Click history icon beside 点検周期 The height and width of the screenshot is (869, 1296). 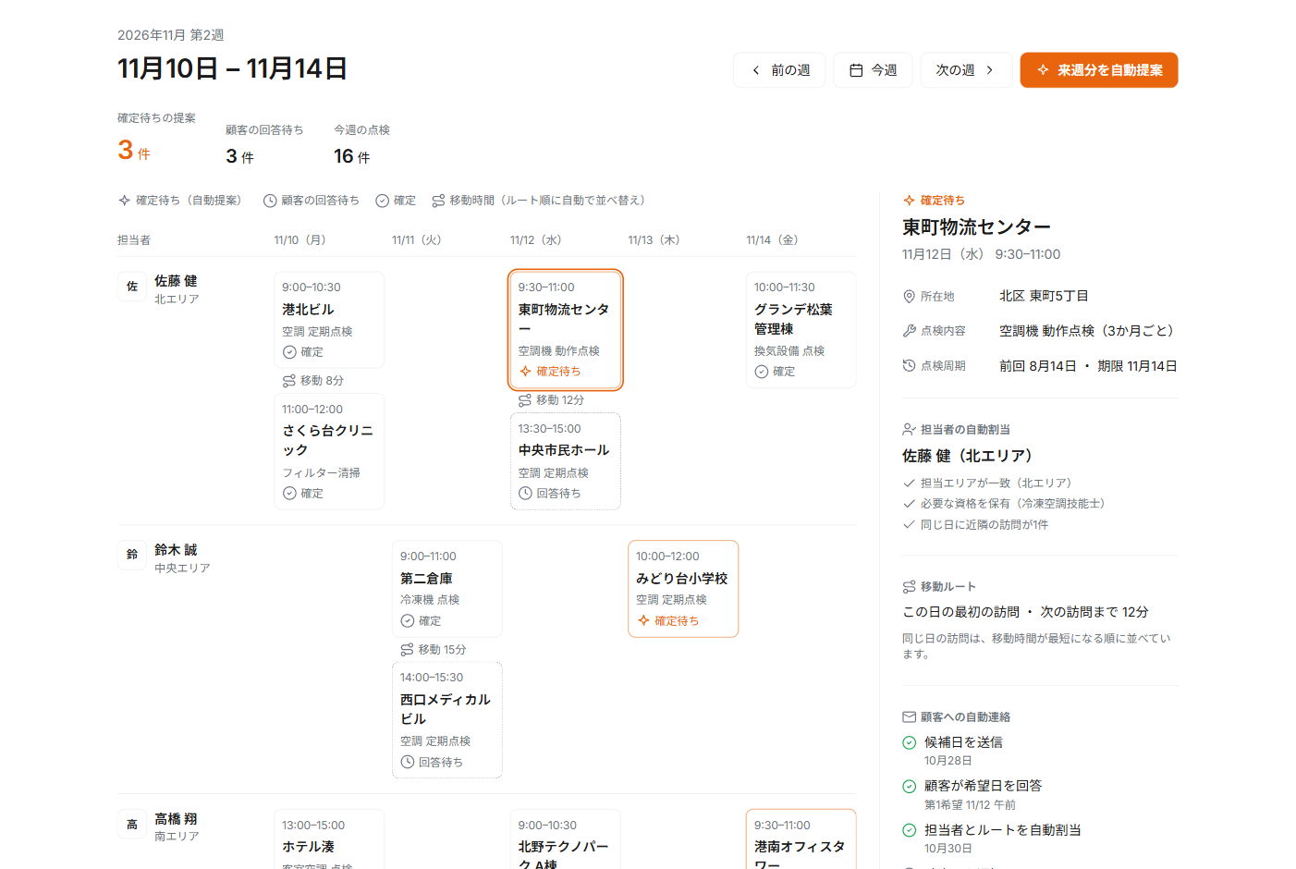909,366
